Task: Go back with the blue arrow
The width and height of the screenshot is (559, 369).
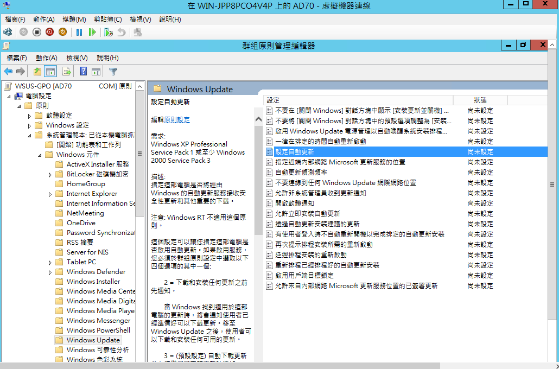Action: 8,71
